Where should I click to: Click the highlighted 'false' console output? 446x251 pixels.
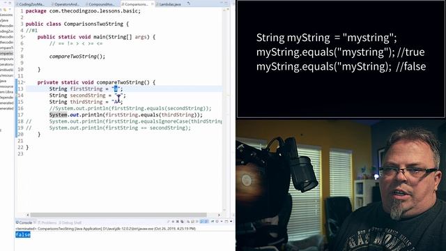pyautogui.click(x=23, y=234)
